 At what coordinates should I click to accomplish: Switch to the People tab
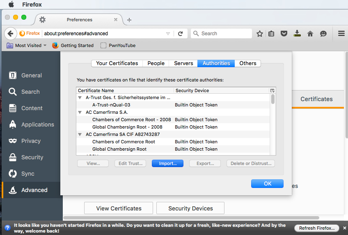156,63
